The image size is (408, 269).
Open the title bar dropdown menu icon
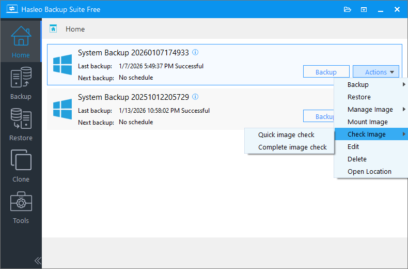pyautogui.click(x=364, y=10)
